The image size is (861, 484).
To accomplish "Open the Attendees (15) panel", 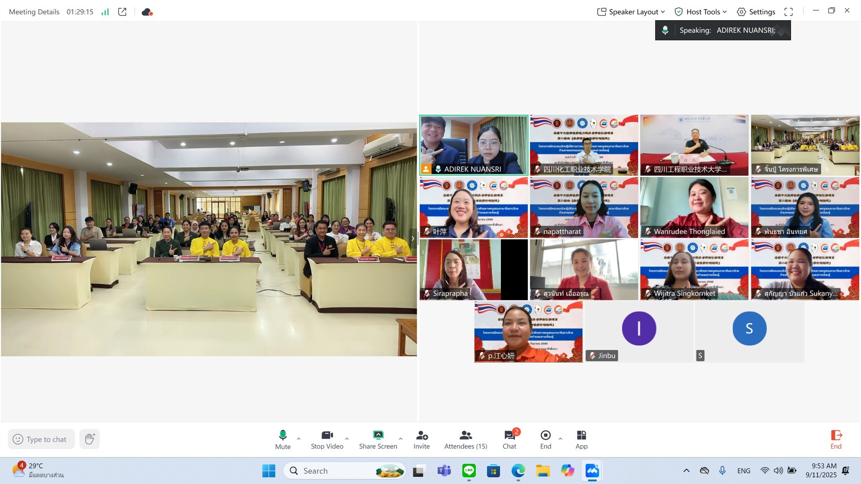I will (x=465, y=439).
